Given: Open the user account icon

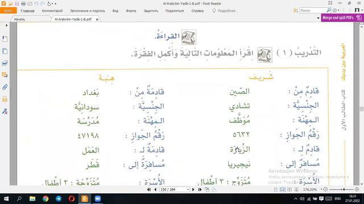Looking at the screenshot, I should click(x=357, y=10).
